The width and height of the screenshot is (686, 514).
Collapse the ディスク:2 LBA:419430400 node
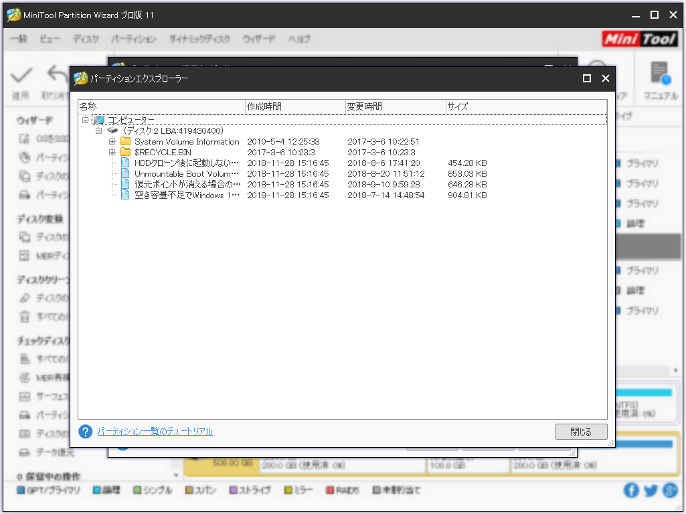point(99,131)
